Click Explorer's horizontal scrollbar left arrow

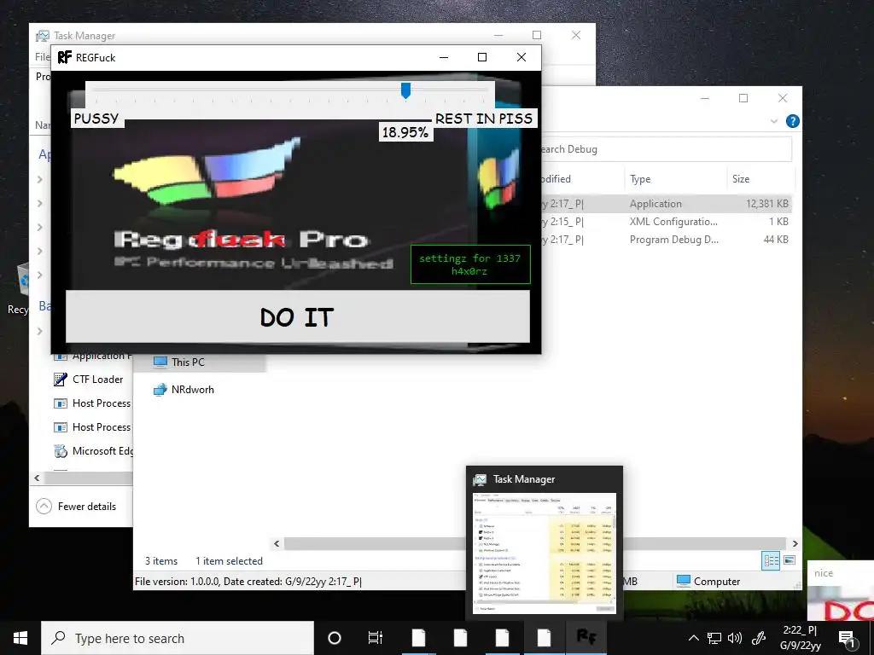[x=277, y=543]
